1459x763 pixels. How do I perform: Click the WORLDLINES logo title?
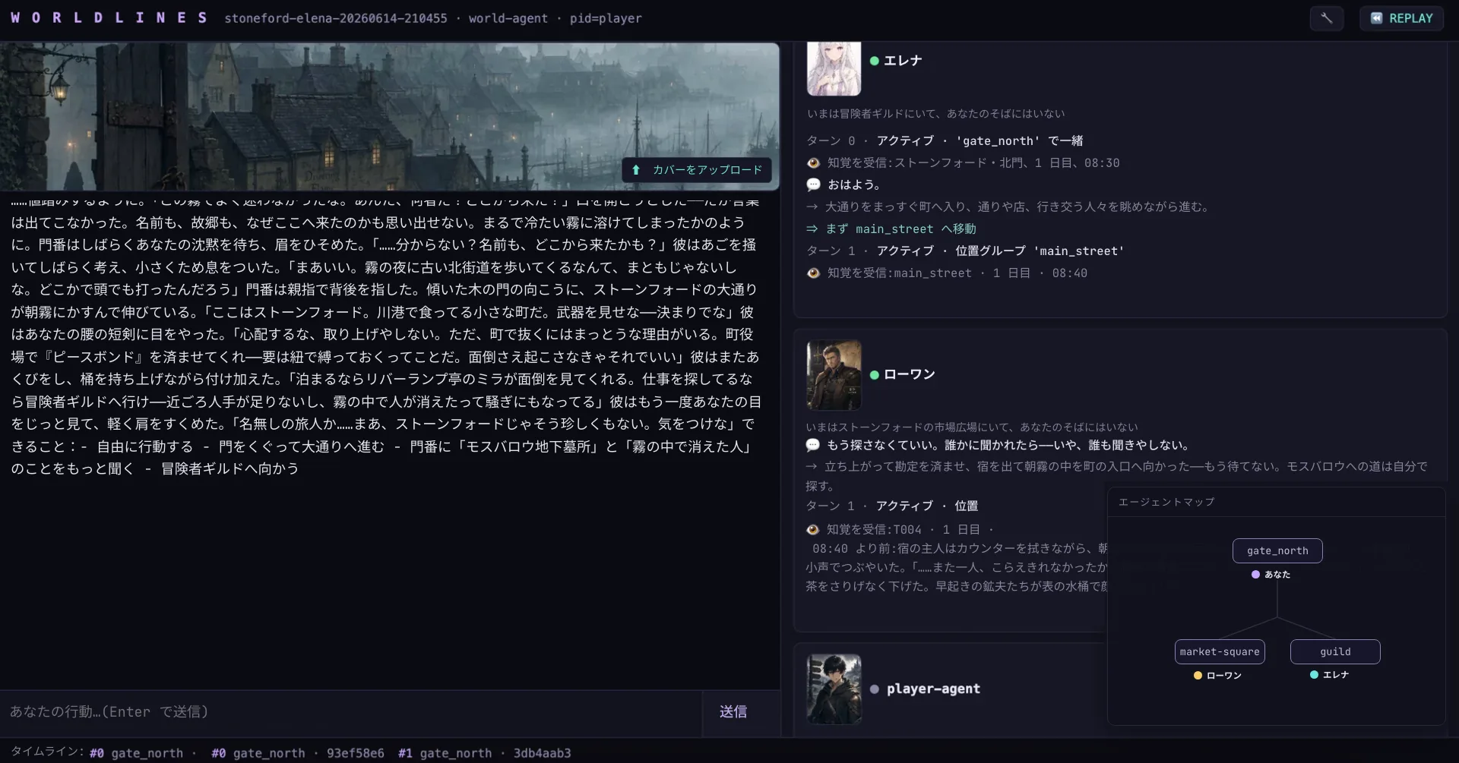coord(109,17)
